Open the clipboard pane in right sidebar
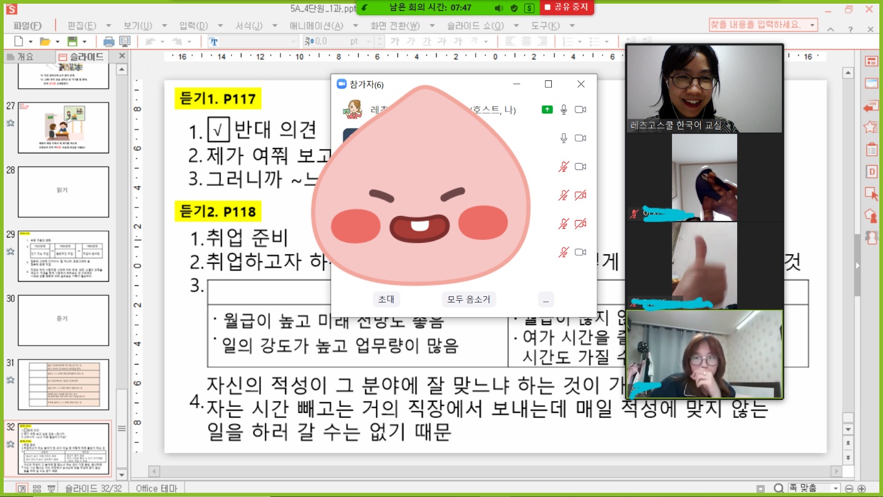 coord(871,149)
